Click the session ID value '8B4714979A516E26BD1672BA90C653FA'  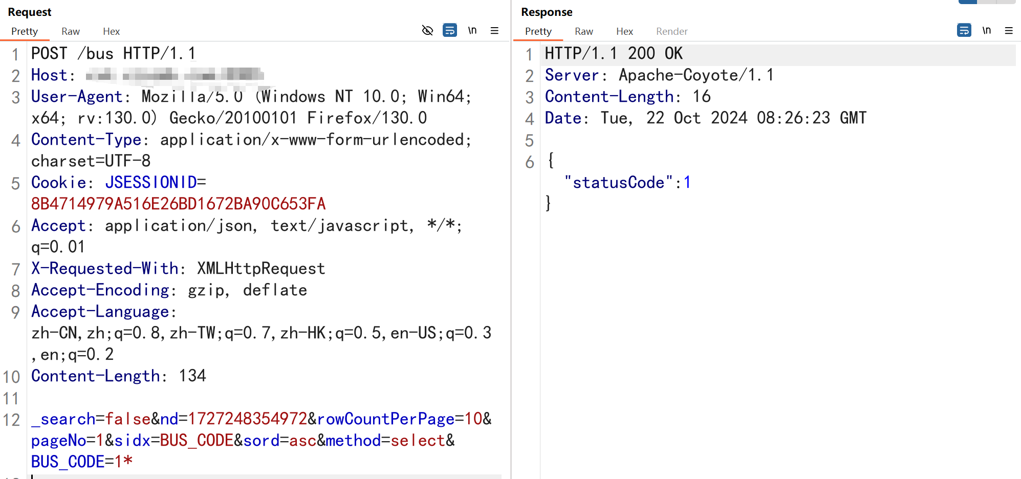pyautogui.click(x=179, y=204)
